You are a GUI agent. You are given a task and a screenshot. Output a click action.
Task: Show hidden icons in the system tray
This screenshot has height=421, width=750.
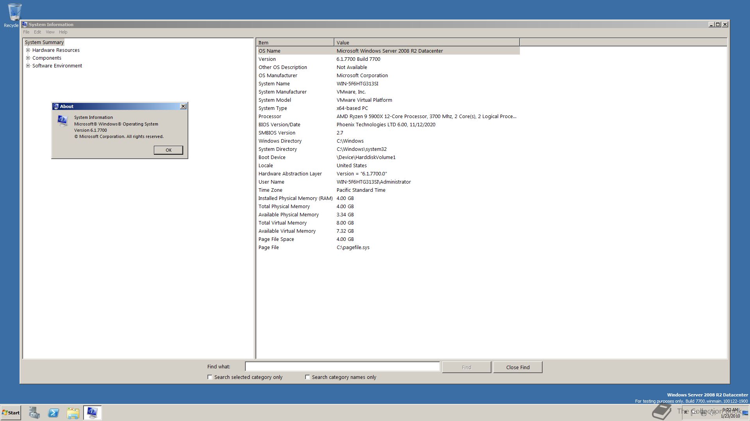tap(686, 412)
